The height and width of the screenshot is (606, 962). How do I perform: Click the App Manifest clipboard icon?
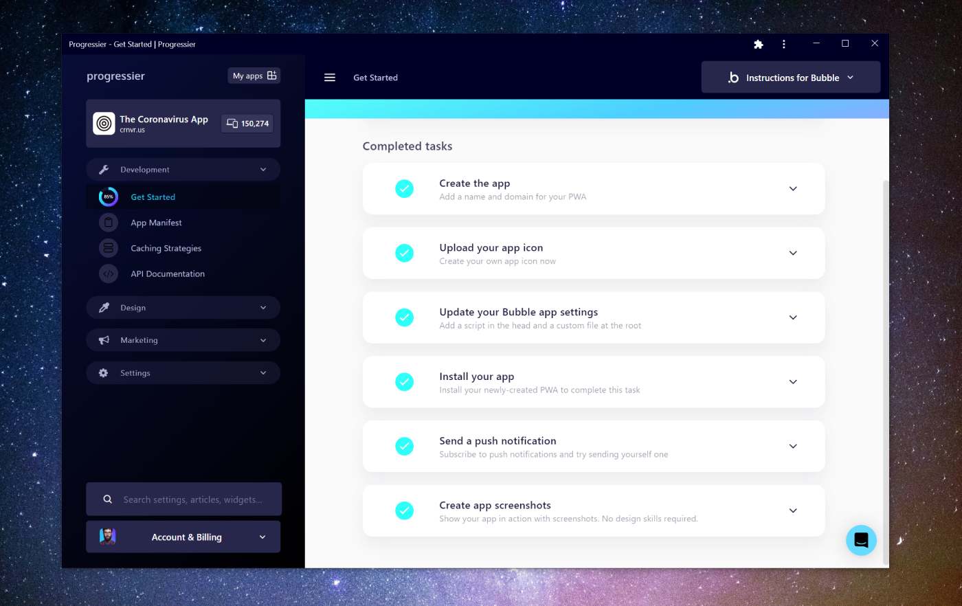coord(109,223)
